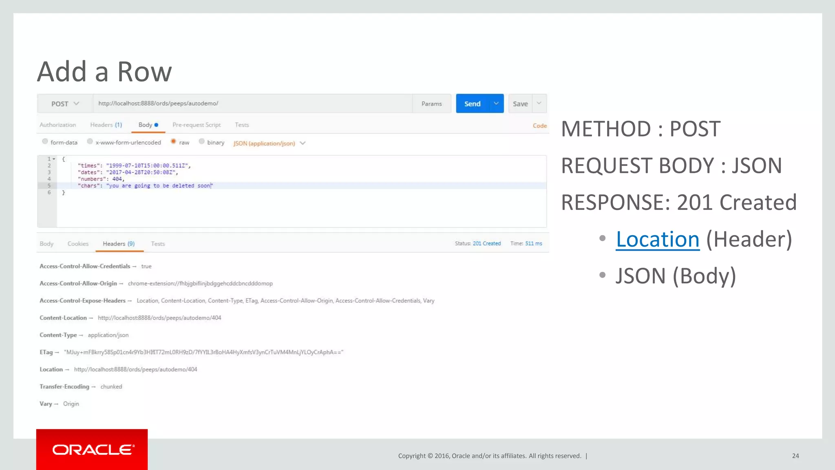Viewport: 835px width, 470px height.
Task: Switch to the Authorization tab
Action: pos(57,125)
